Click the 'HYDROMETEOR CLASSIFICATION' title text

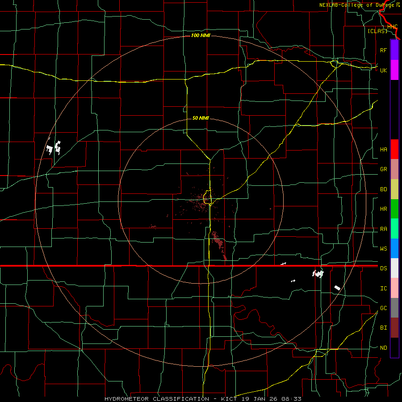tap(156, 399)
